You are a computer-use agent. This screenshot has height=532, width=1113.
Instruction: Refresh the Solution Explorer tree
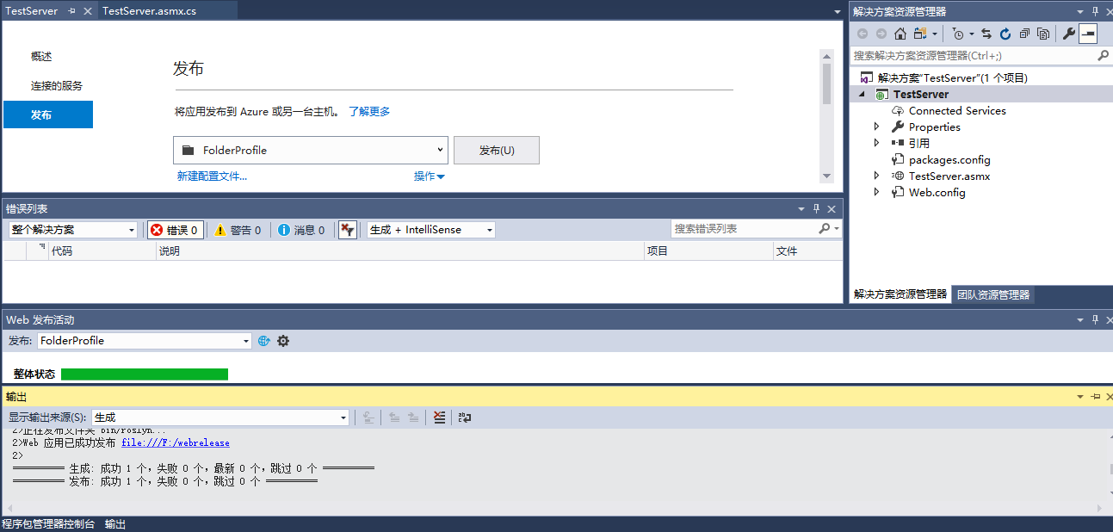pyautogui.click(x=1005, y=34)
